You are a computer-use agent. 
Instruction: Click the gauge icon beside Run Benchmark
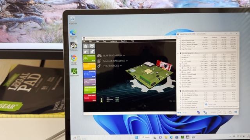(x=99, y=56)
